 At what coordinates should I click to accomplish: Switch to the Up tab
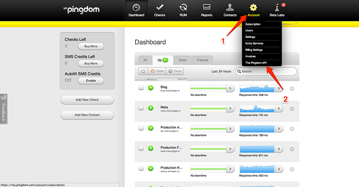(163, 60)
